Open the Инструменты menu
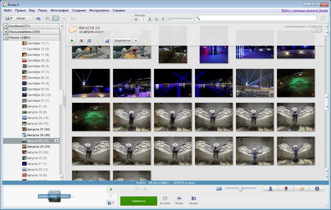331x210 pixels. point(99,10)
